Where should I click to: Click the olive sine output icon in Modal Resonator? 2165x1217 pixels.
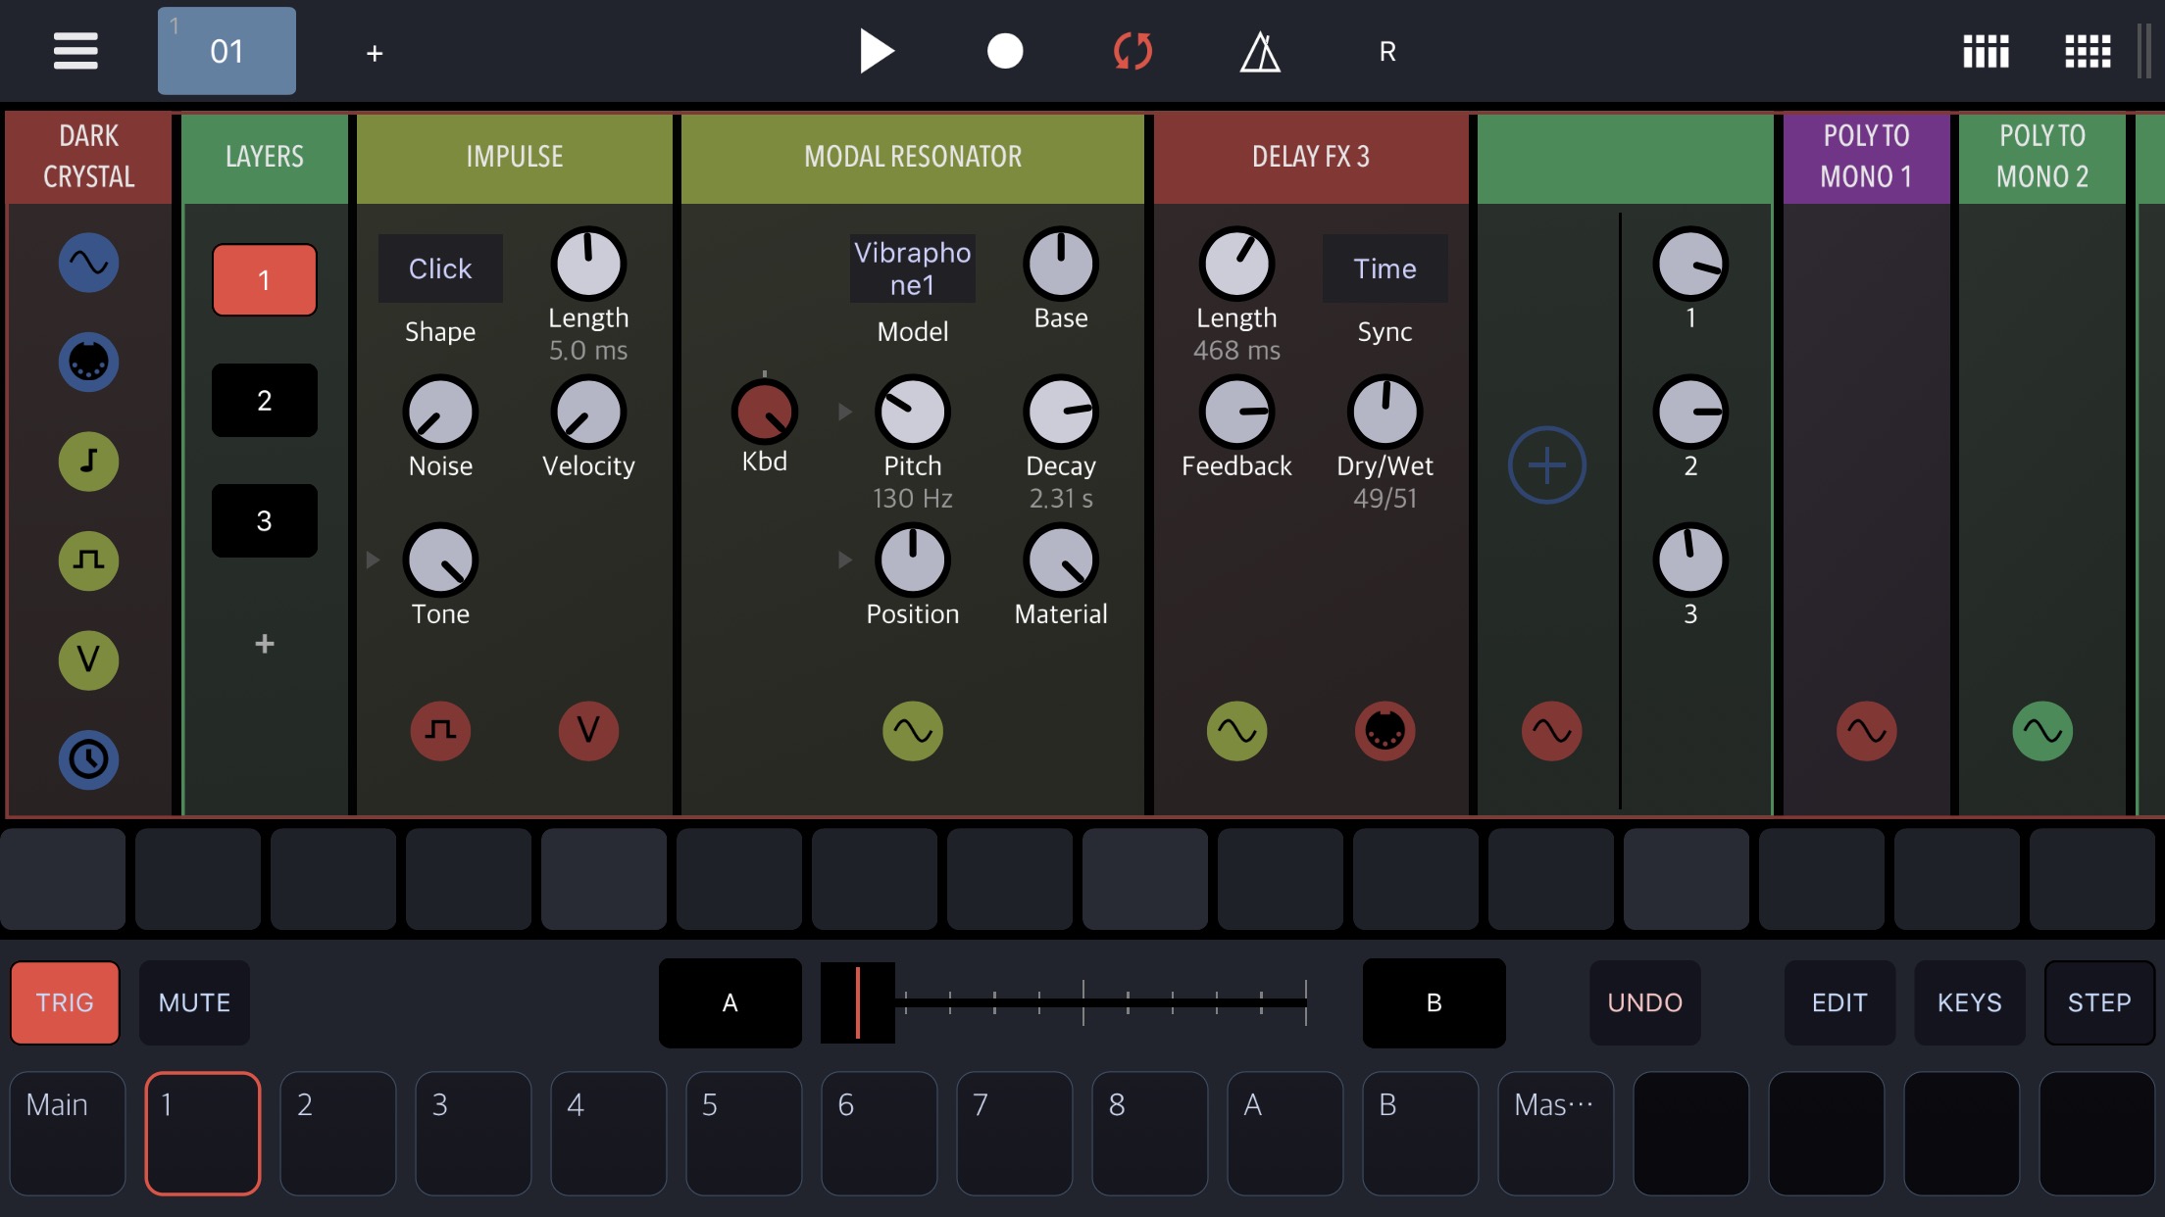pyautogui.click(x=913, y=731)
